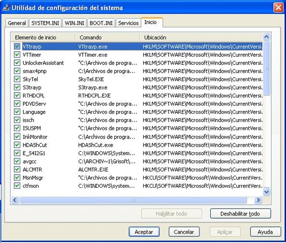
Task: Uncheck the S3trayp checkbox
Action: coord(17,87)
